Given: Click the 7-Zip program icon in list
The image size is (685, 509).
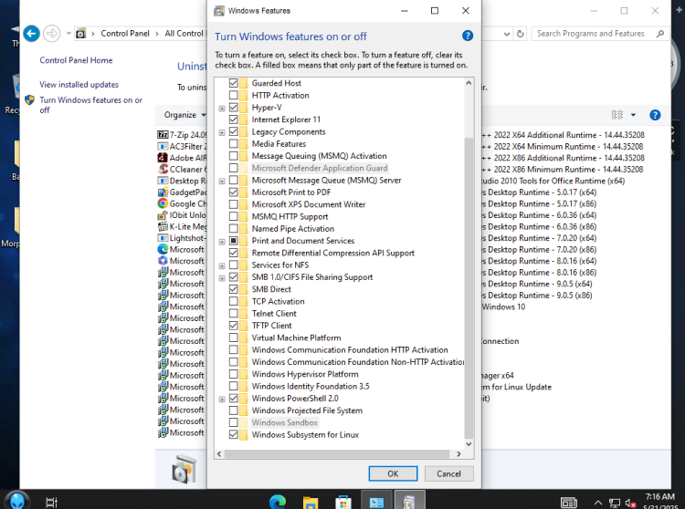Looking at the screenshot, I should pyautogui.click(x=163, y=135).
